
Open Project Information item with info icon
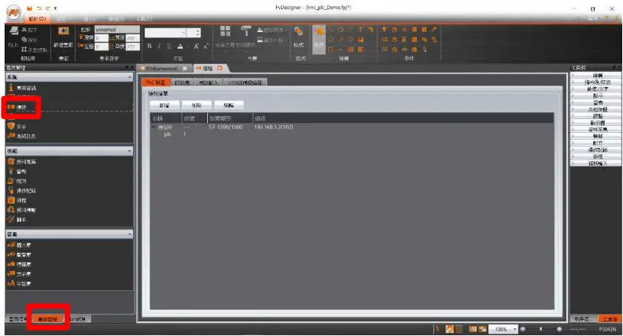point(22,88)
